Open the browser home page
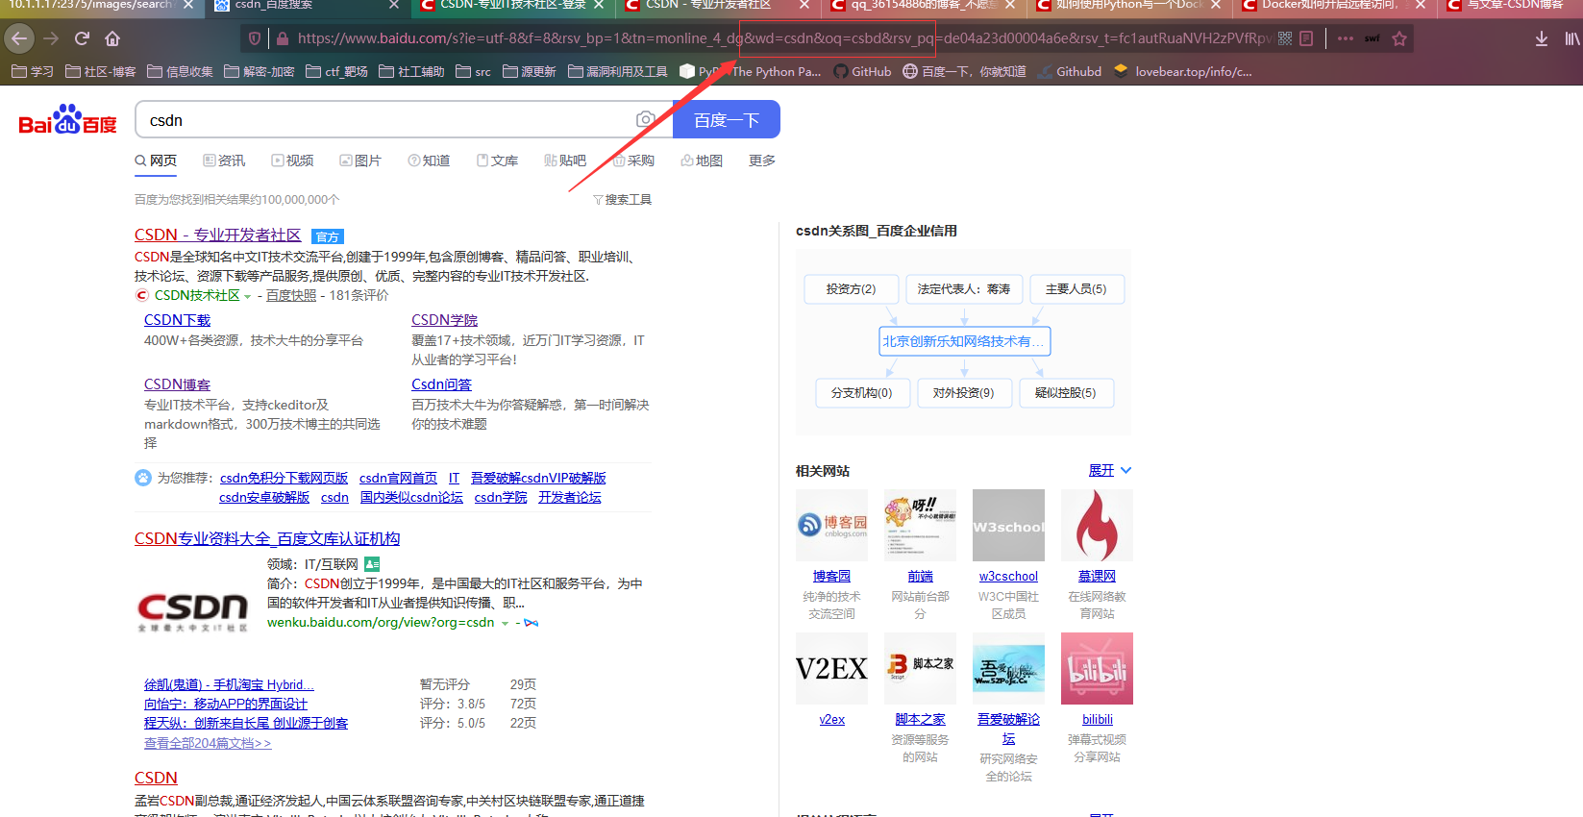1583x817 pixels. click(112, 38)
